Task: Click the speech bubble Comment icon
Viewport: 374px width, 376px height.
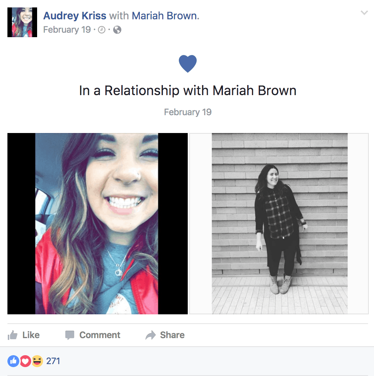Action: 70,335
